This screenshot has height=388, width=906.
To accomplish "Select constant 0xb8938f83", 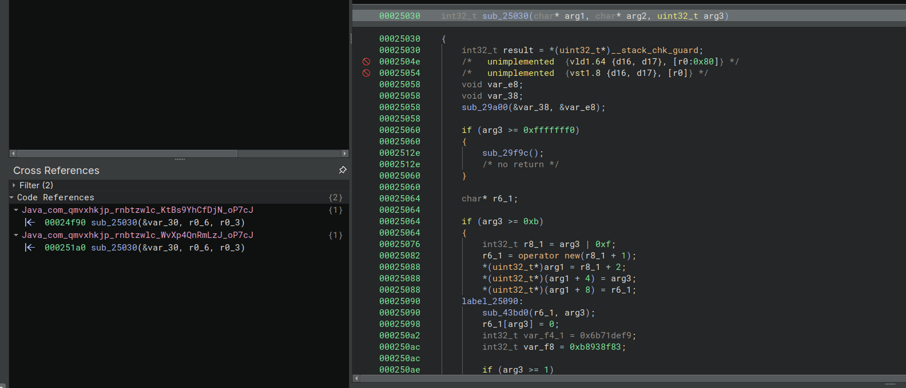I will [x=595, y=347].
